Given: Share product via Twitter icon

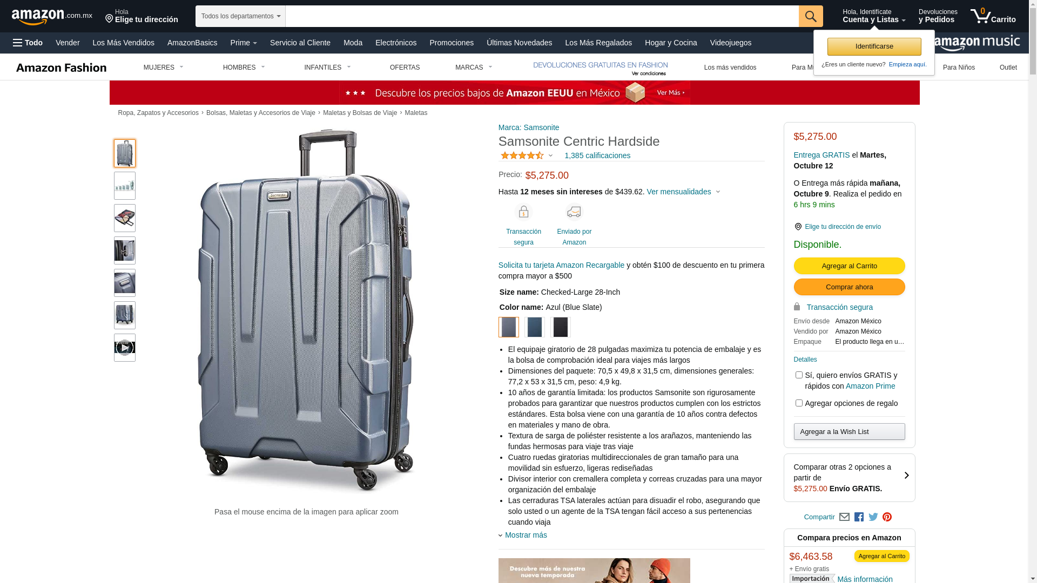Looking at the screenshot, I should coord(873,517).
